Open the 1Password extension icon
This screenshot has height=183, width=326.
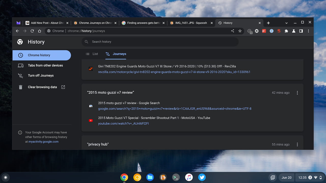coord(271,31)
